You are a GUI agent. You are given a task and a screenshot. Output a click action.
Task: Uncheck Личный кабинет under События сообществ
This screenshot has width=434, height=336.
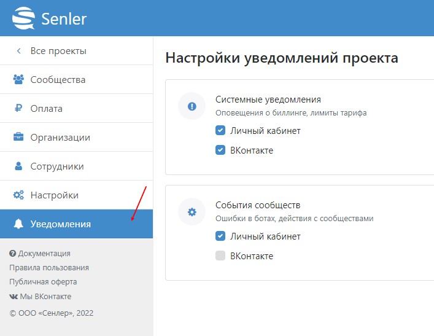[x=220, y=236]
